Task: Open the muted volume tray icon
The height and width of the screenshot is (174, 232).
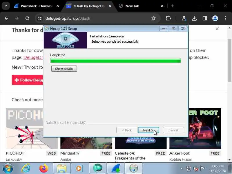Action: (x=196, y=168)
